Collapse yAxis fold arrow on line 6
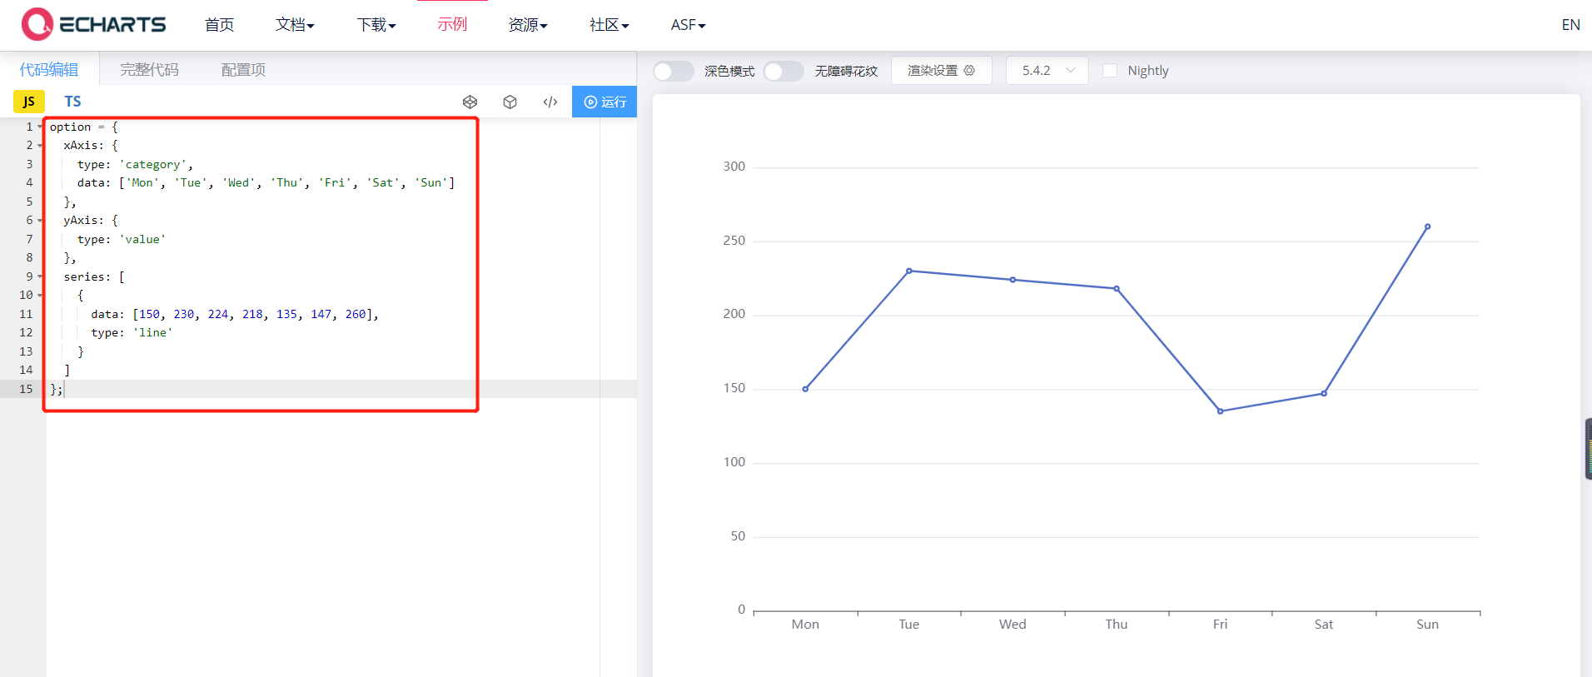Viewport: 1592px width, 677px height. click(x=40, y=221)
